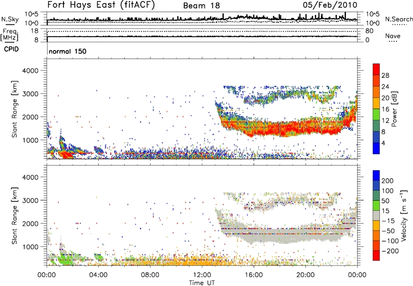Click the '3000' tick of velocity panel
Screen dimensions: 413x286
tap(30, 200)
